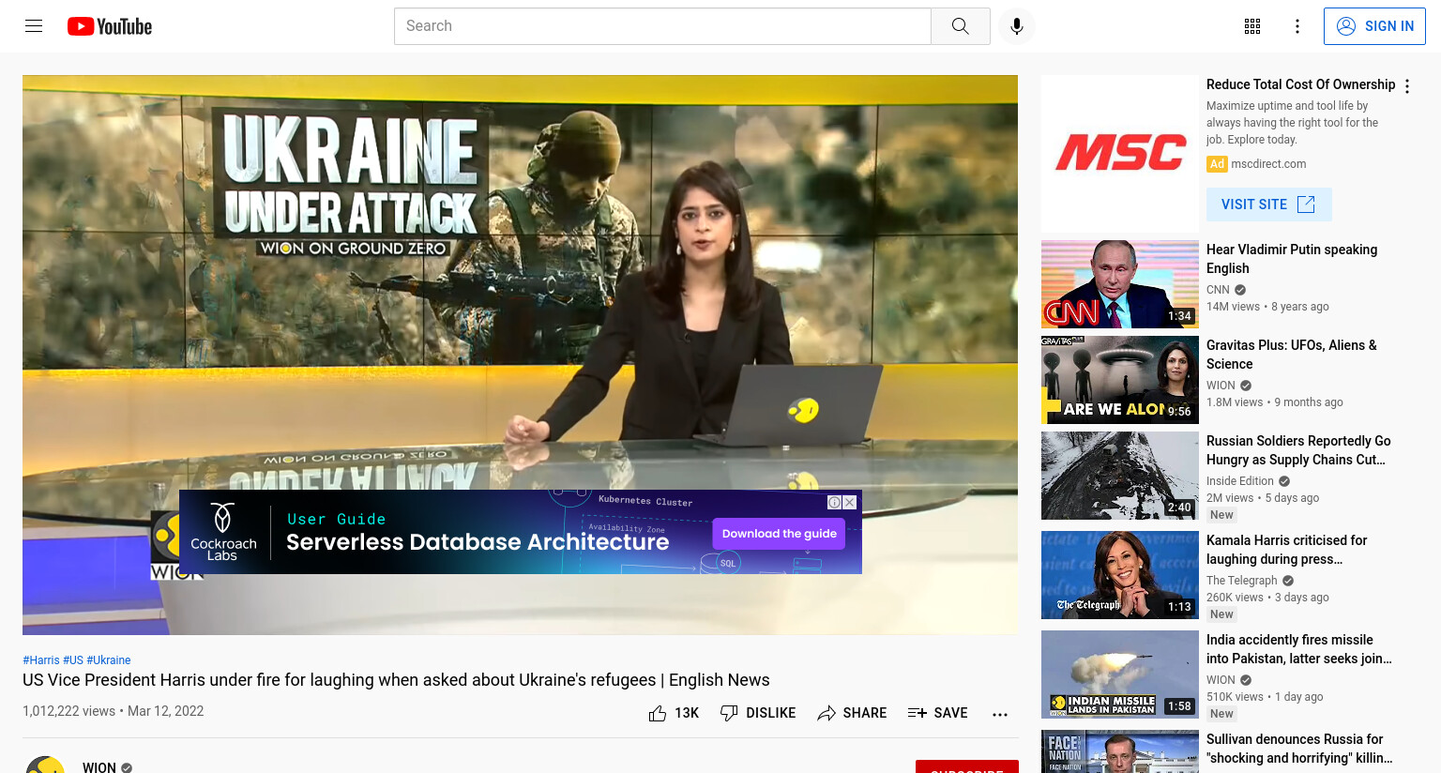Open Hear Vladimir Putin speaking English title
The width and height of the screenshot is (1441, 773).
pos(1292,259)
